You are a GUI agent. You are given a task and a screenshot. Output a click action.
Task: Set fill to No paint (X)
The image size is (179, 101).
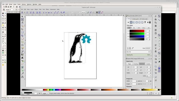coord(128,22)
